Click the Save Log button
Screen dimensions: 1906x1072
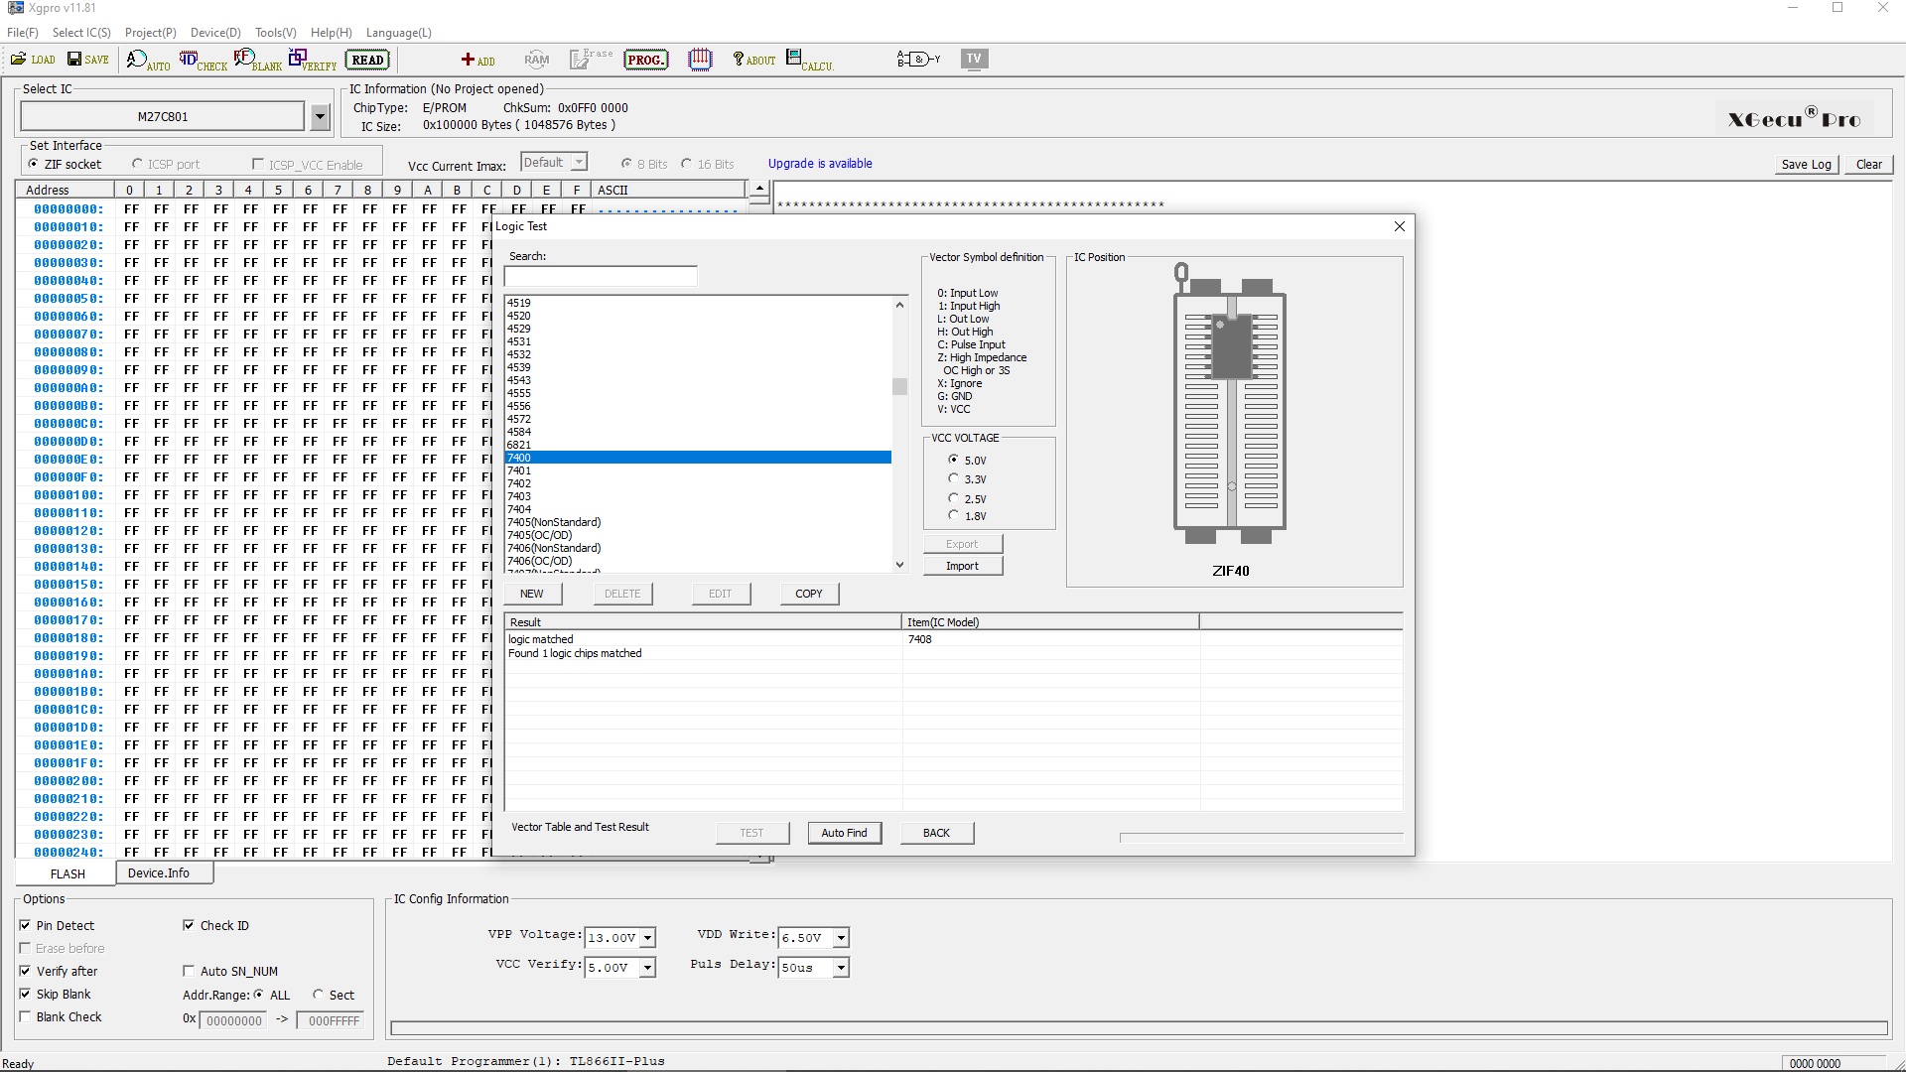pyautogui.click(x=1806, y=165)
